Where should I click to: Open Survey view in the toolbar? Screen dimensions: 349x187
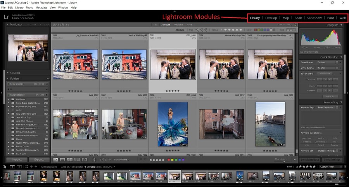pos(77,160)
